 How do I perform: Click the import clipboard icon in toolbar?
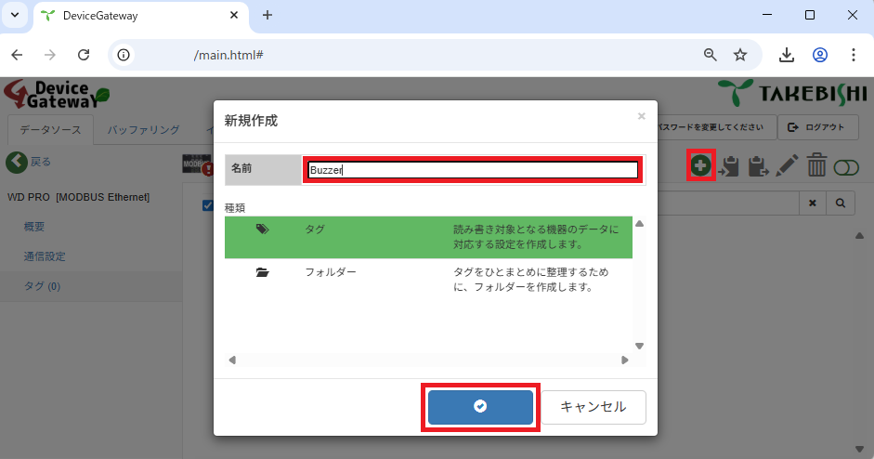(x=729, y=166)
